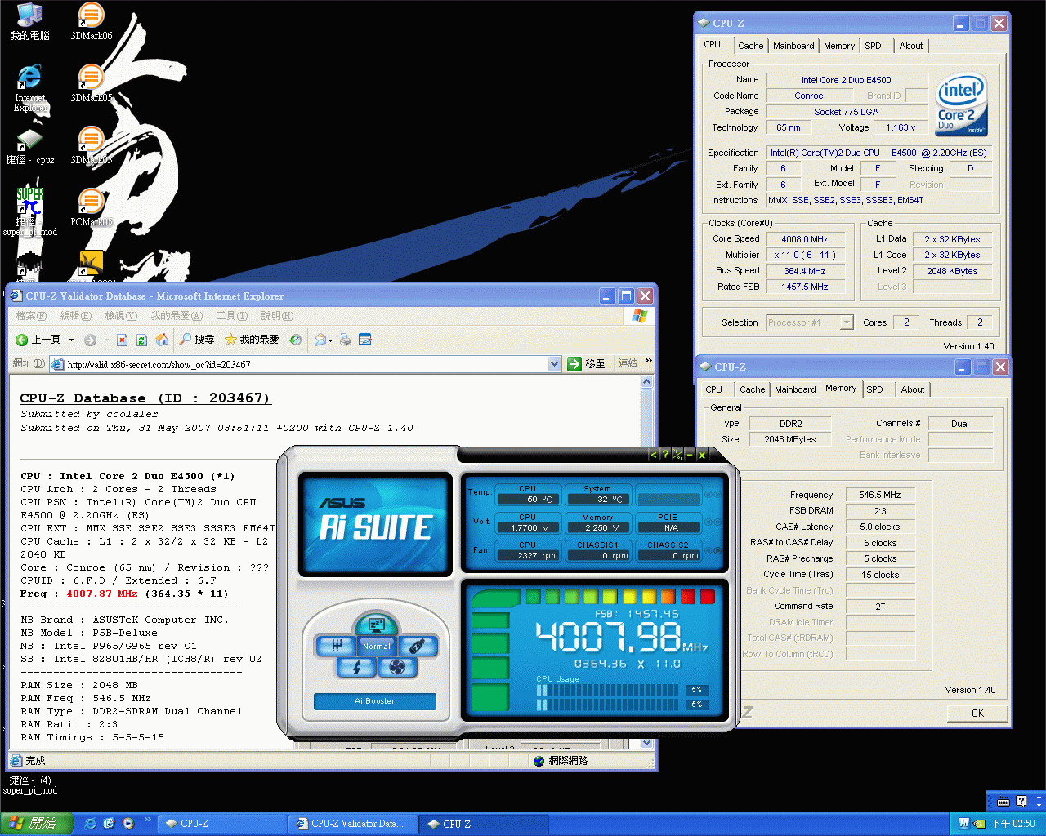Click the browser's vertical scrollbar down arrow
Viewport: 1046px width, 836px height.
pyautogui.click(x=647, y=744)
